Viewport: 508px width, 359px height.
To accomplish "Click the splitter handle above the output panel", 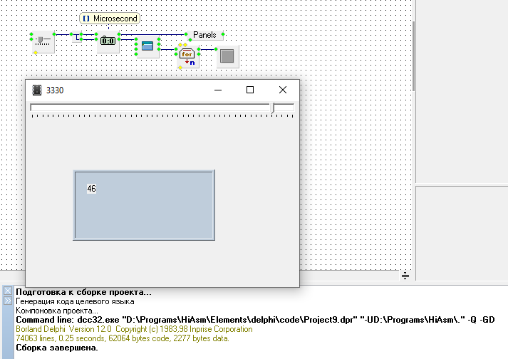I will pos(405,275).
